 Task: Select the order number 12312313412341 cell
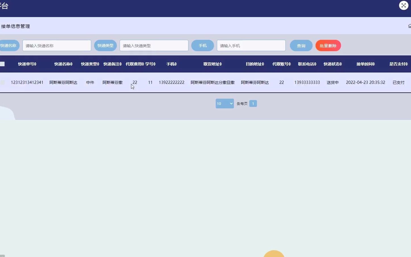(27, 82)
